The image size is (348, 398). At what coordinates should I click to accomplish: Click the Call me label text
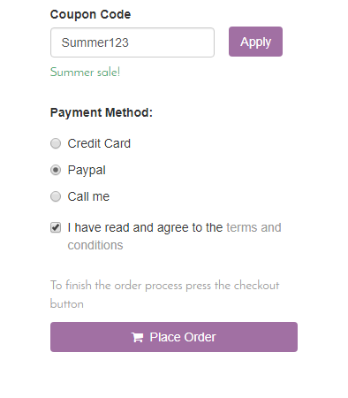tap(88, 196)
